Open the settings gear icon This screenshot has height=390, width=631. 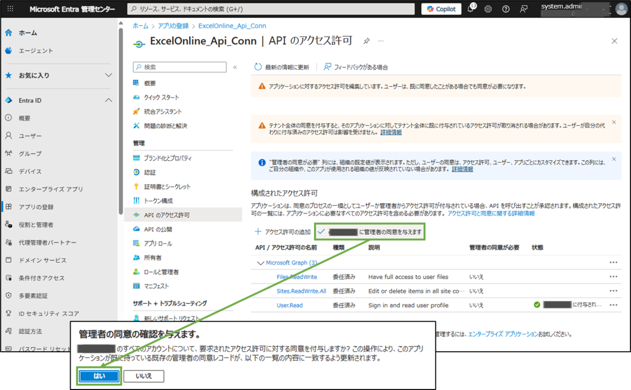click(x=488, y=9)
